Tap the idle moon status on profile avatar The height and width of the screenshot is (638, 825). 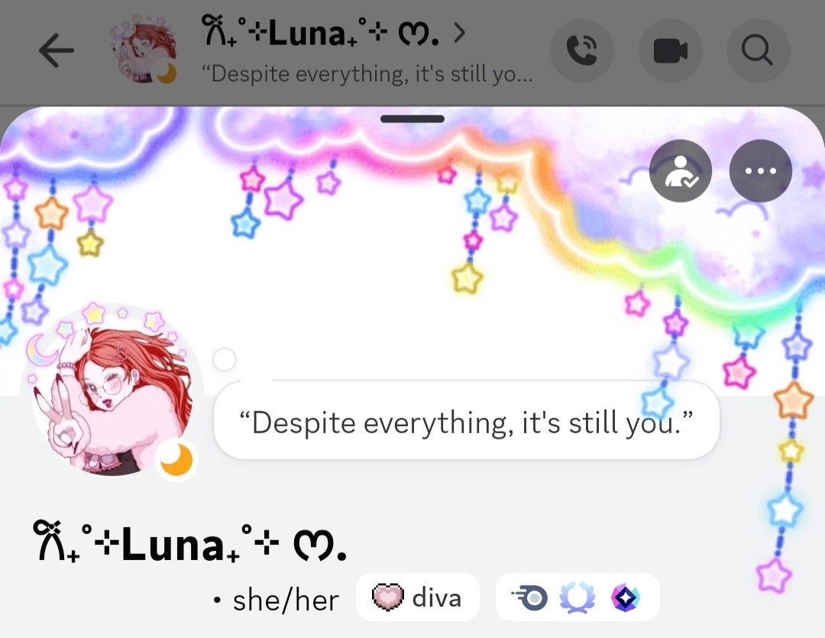(176, 460)
